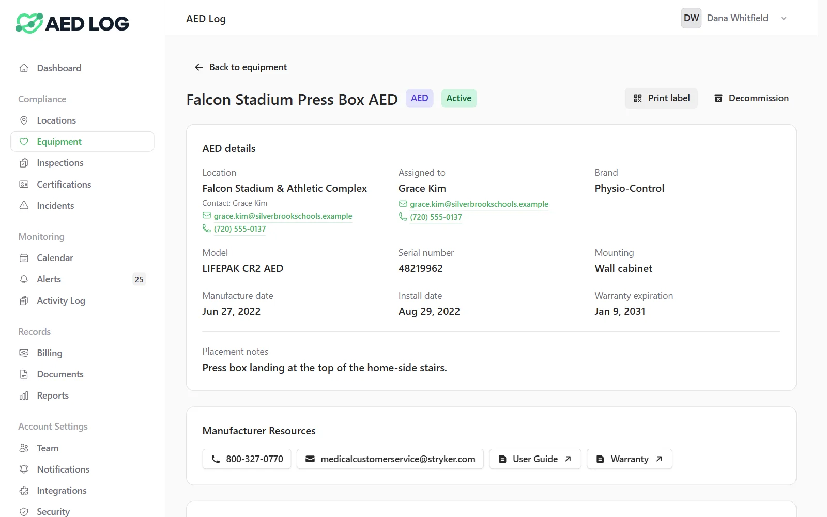The height and width of the screenshot is (517, 827).
Task: Click the Integrations puzzle icon
Action: [24, 491]
